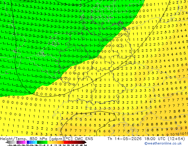Click the "-54" legend value
Image resolution: width=188 pixels, height=146 pixels.
(x=9, y=145)
